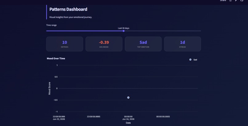This screenshot has width=248, height=126.
Task: Click the '-0.5' y-axis tick label
Action: click(x=55, y=100)
